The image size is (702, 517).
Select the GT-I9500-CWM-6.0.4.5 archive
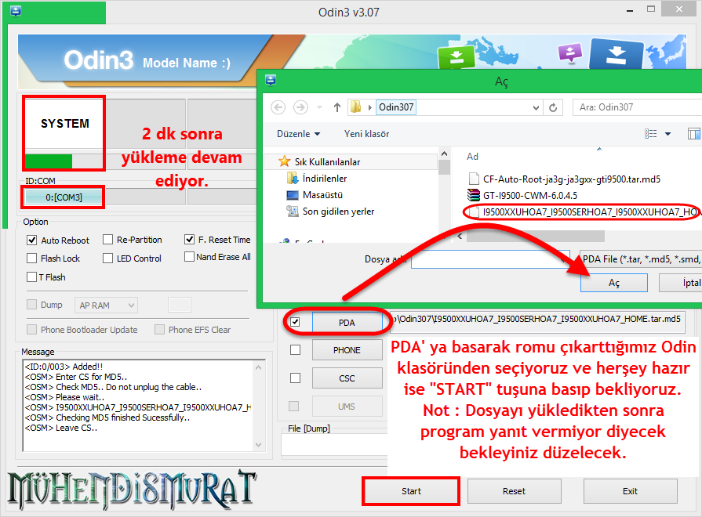(531, 195)
